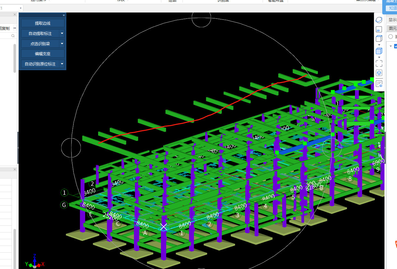Click the white X marker at grid origin
Viewport: 397px width, 269px height.
pos(164,227)
